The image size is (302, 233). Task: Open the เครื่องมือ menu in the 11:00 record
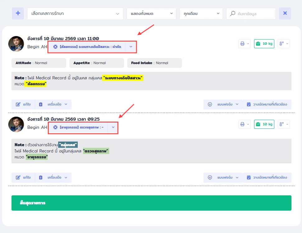coord(53,104)
